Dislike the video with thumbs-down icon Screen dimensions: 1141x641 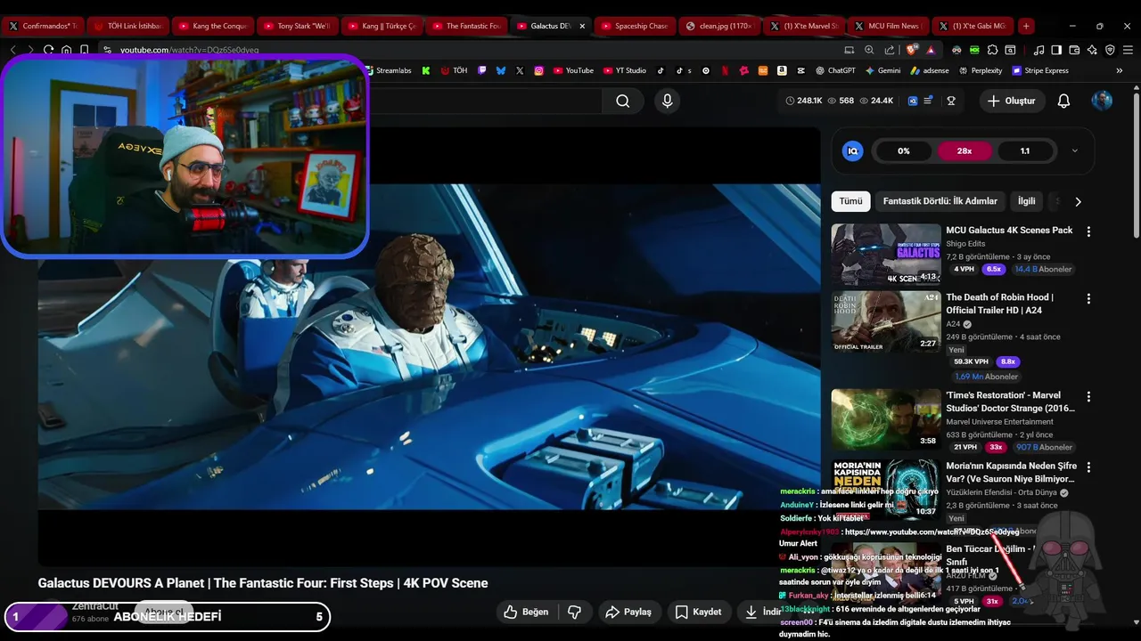pos(575,612)
